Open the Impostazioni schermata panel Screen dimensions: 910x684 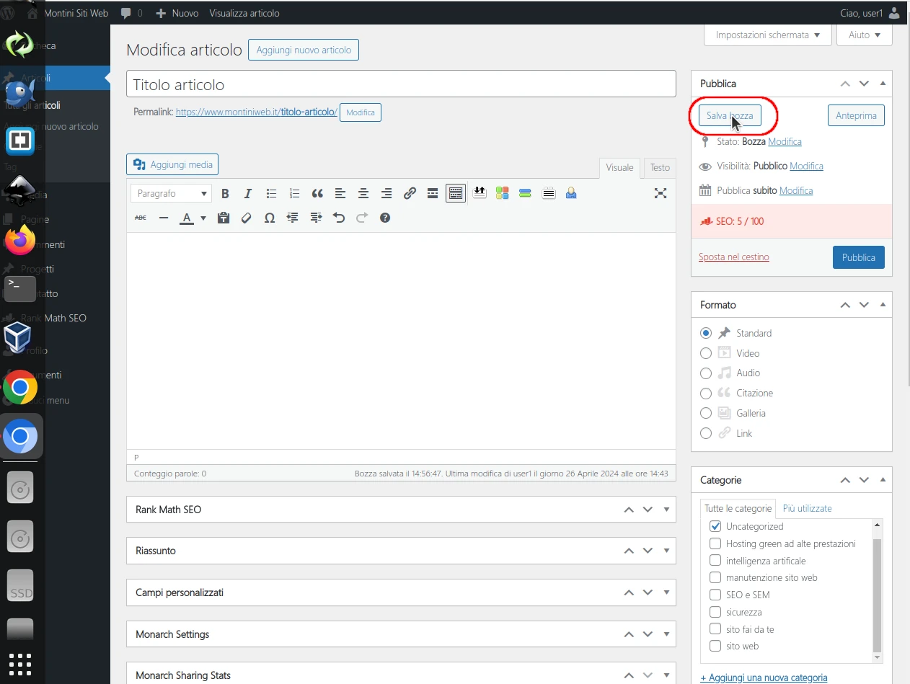(x=767, y=35)
